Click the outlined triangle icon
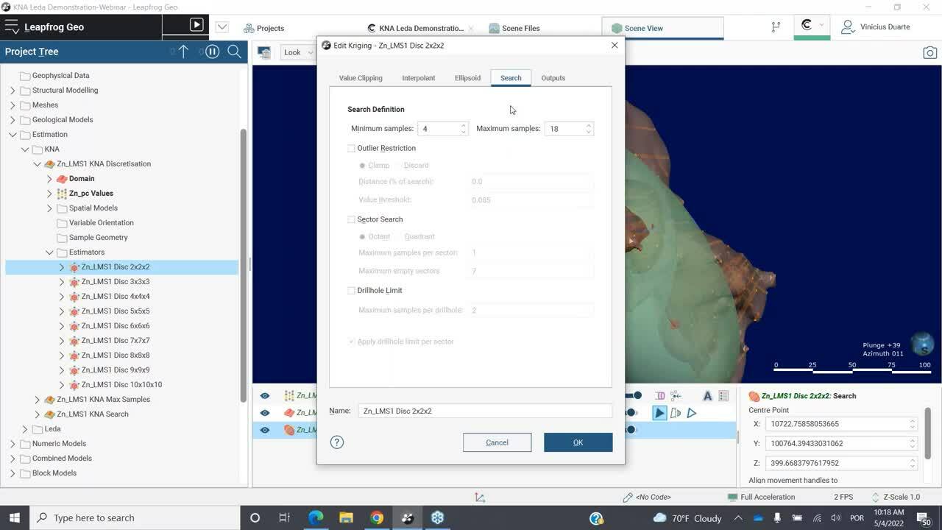The width and height of the screenshot is (942, 530). 691,413
